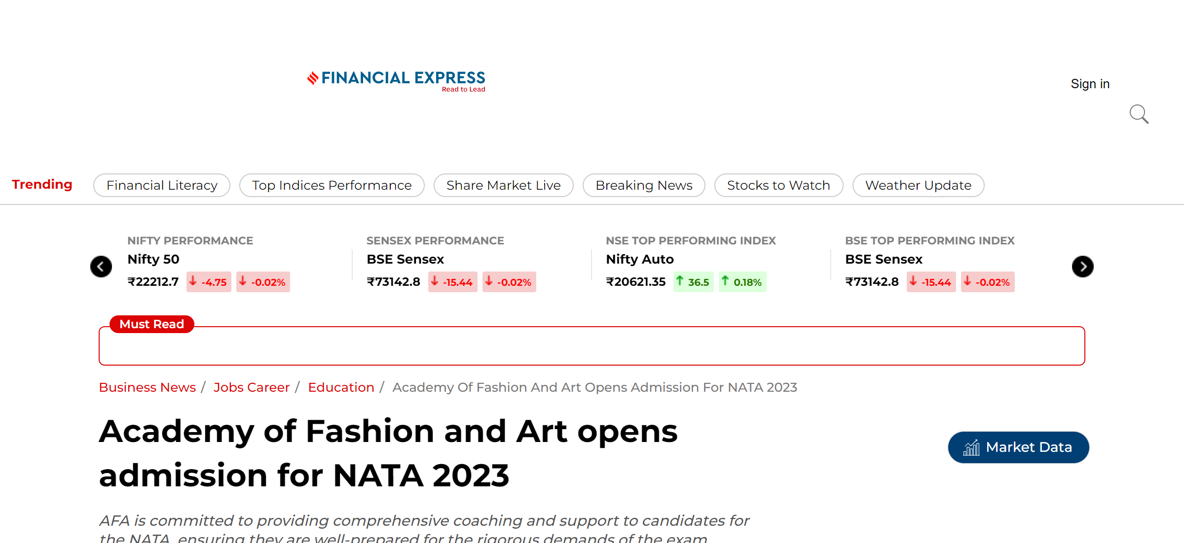Click the Must Read label
Viewport: 1184px width, 543px height.
pyautogui.click(x=152, y=324)
